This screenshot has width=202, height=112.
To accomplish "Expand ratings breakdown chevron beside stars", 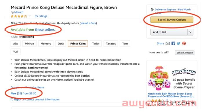I will pos(30,16).
